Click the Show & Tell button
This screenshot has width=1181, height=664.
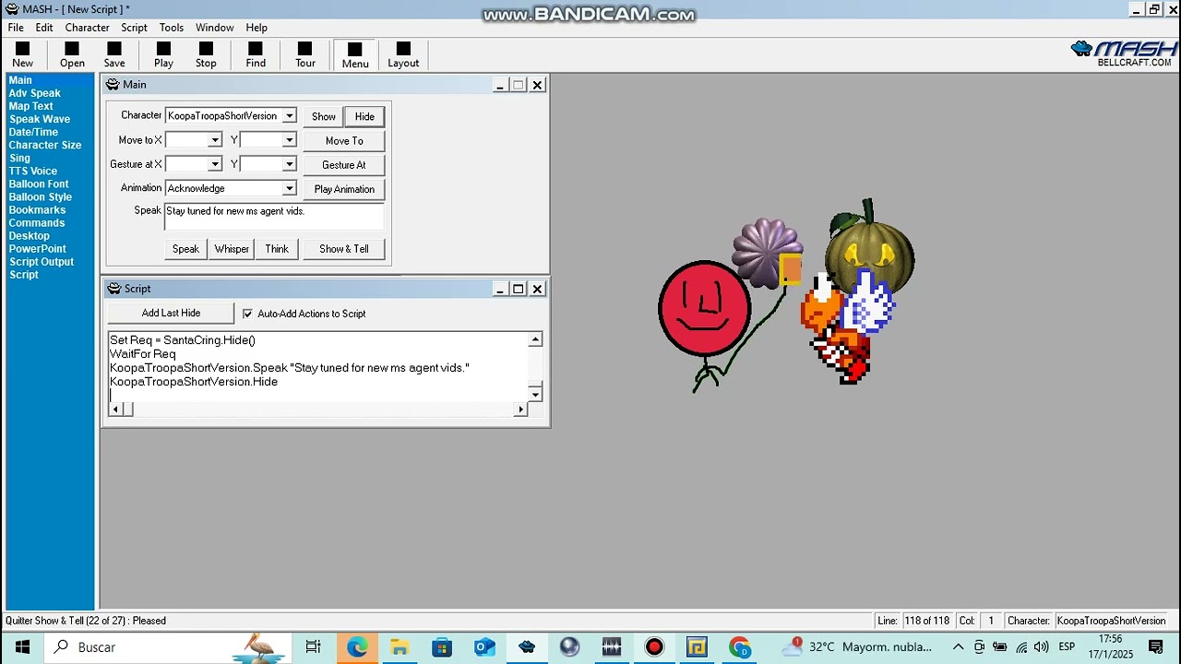click(x=344, y=249)
